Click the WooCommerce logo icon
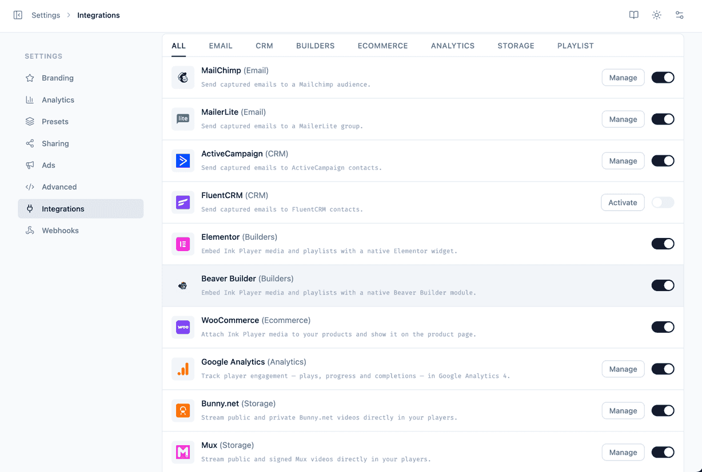The width and height of the screenshot is (702, 472). (183, 328)
